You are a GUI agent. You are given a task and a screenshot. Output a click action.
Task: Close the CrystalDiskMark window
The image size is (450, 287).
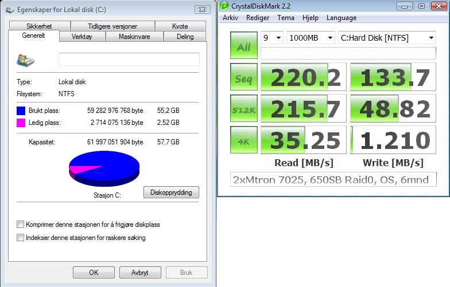click(x=439, y=6)
